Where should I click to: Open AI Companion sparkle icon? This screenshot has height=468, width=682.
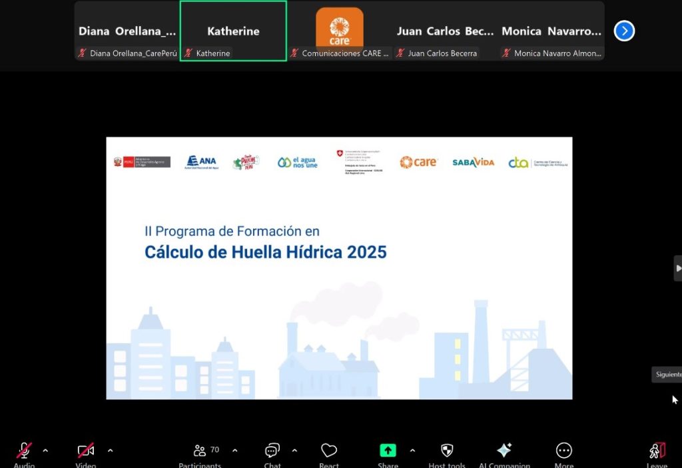tap(505, 455)
